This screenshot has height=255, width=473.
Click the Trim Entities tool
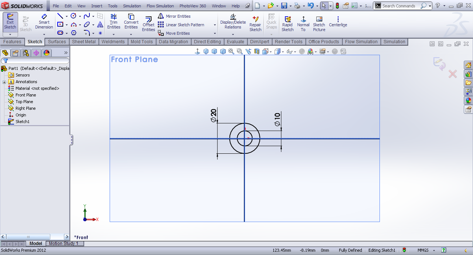(x=113, y=22)
